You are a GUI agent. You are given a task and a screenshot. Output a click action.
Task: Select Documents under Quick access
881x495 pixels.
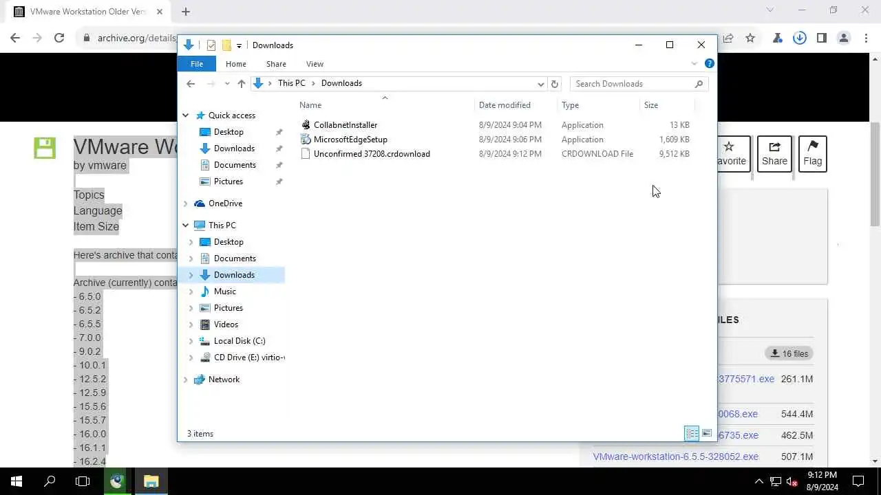235,165
